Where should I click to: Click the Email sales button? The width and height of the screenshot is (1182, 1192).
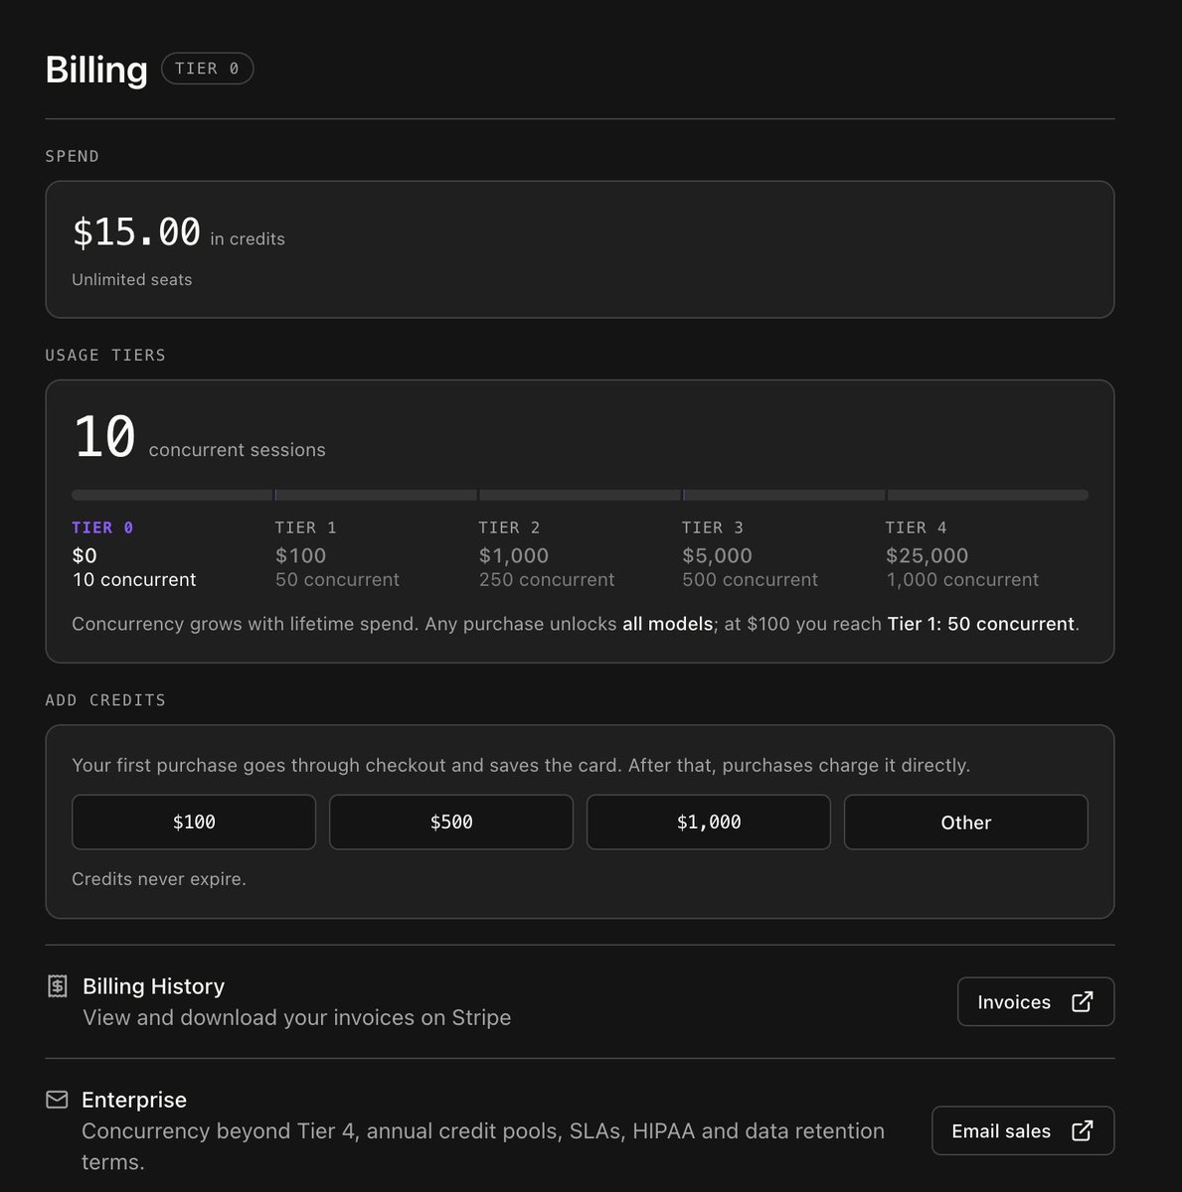click(x=1023, y=1130)
